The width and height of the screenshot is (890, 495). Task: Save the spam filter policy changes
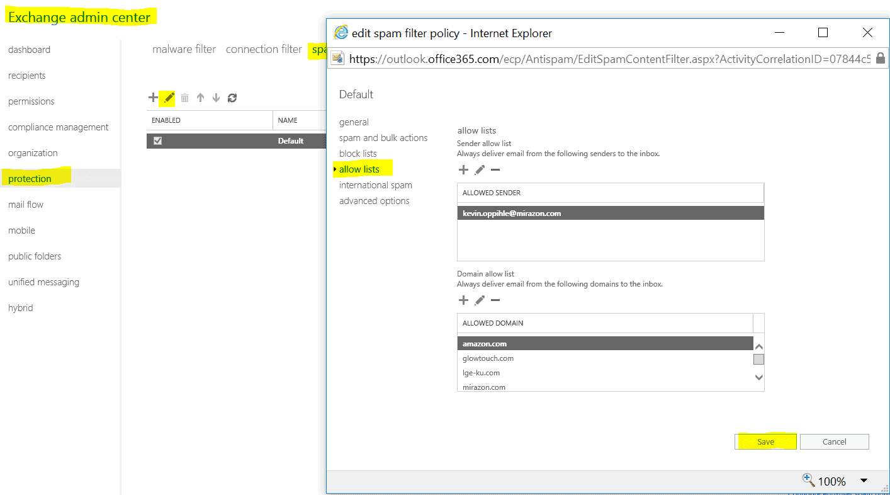(765, 441)
